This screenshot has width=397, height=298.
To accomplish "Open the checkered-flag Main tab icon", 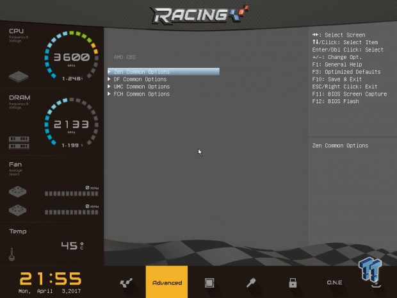I will coord(126,283).
